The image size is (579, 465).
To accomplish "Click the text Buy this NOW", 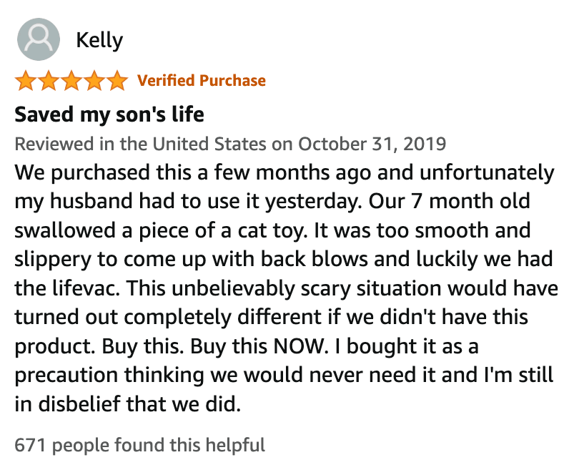I will pyautogui.click(x=259, y=346).
